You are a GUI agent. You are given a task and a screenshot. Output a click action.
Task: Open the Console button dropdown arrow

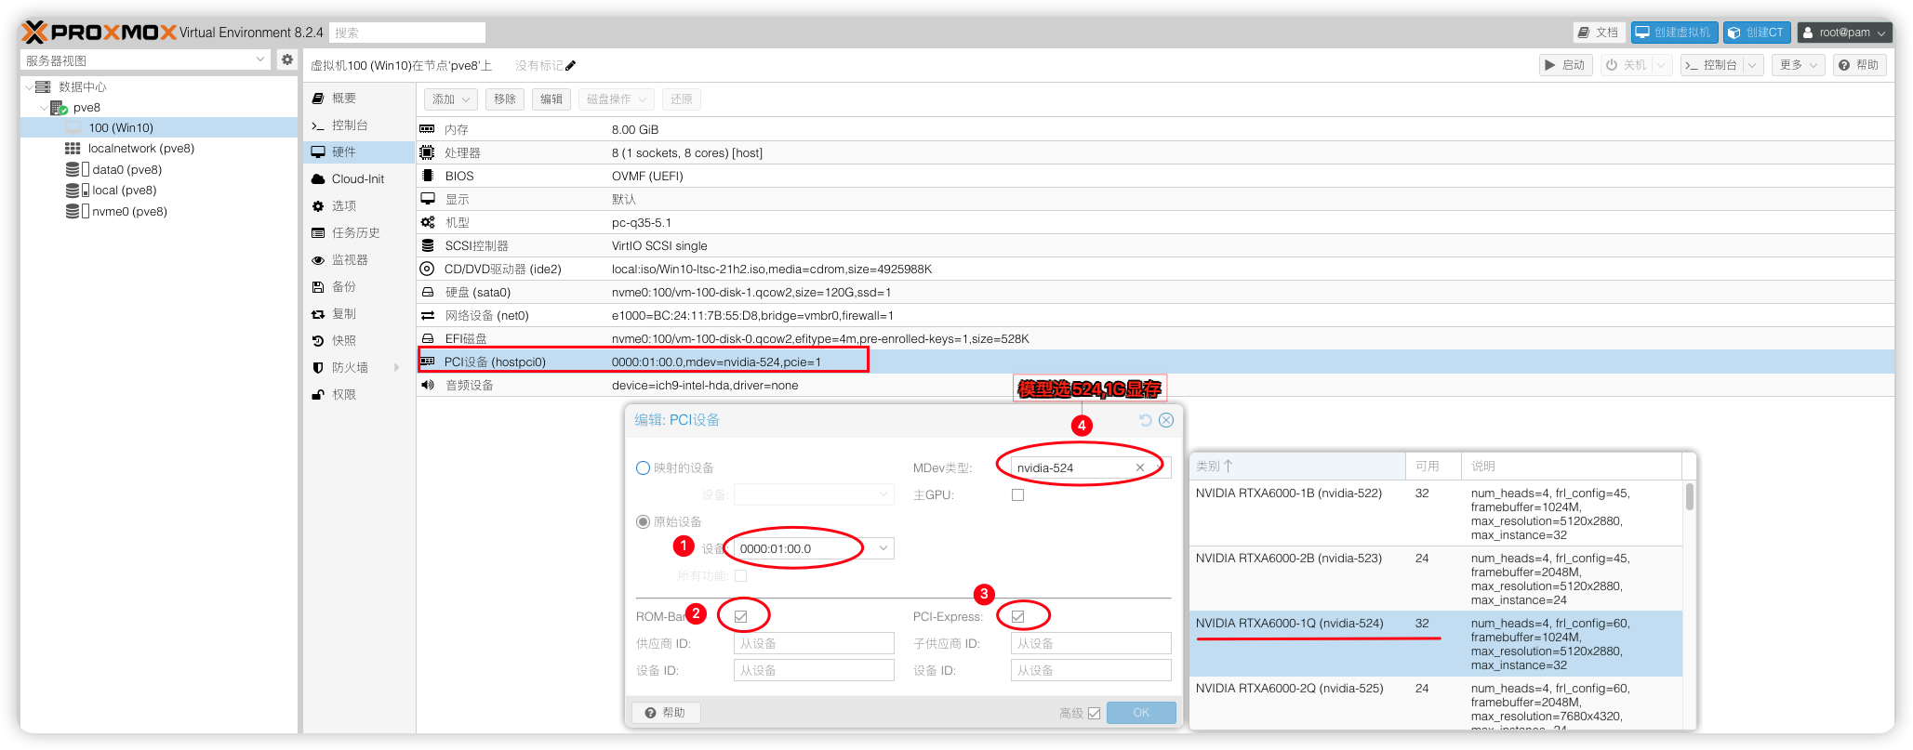pos(1753,64)
